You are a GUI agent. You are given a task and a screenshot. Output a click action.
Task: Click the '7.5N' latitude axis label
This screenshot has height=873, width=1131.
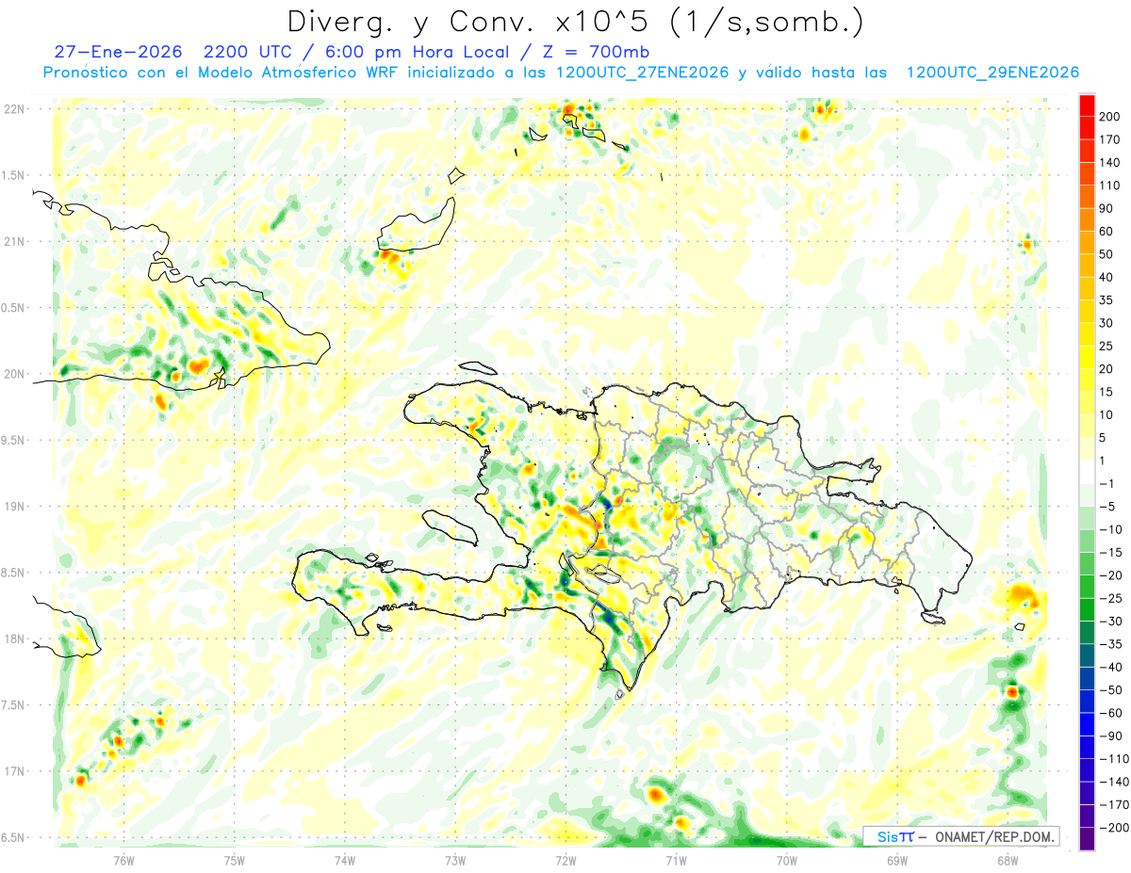tap(13, 704)
